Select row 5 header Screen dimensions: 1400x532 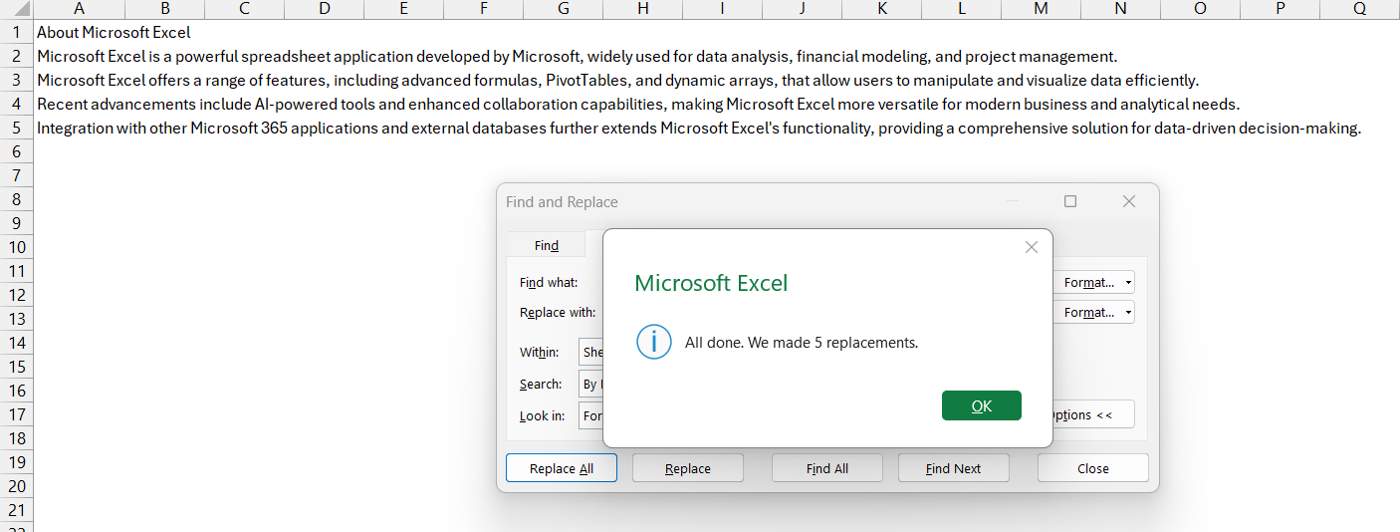(x=17, y=128)
